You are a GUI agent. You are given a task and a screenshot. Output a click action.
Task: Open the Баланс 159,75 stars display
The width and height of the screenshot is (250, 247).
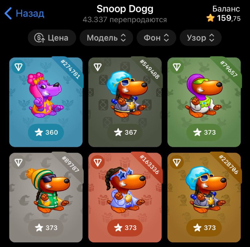point(223,14)
